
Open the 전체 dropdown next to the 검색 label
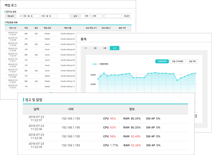click(88, 16)
